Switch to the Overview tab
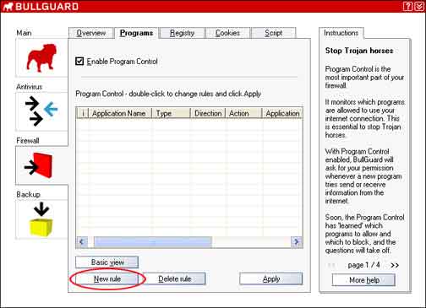426x308 pixels. pyautogui.click(x=91, y=33)
